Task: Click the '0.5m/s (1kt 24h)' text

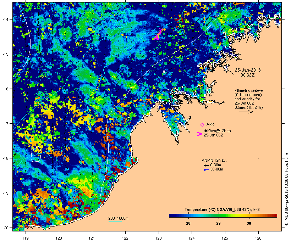Action: click(x=249, y=107)
